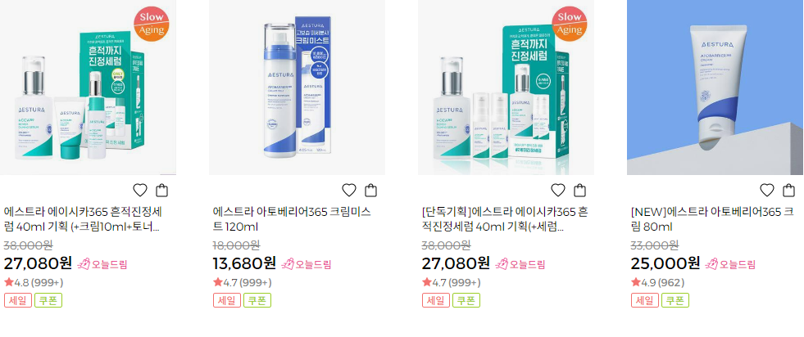Open 에스트라 아토베리어365 크림미스트 120ml title link
This screenshot has width=804, height=337.
click(292, 219)
